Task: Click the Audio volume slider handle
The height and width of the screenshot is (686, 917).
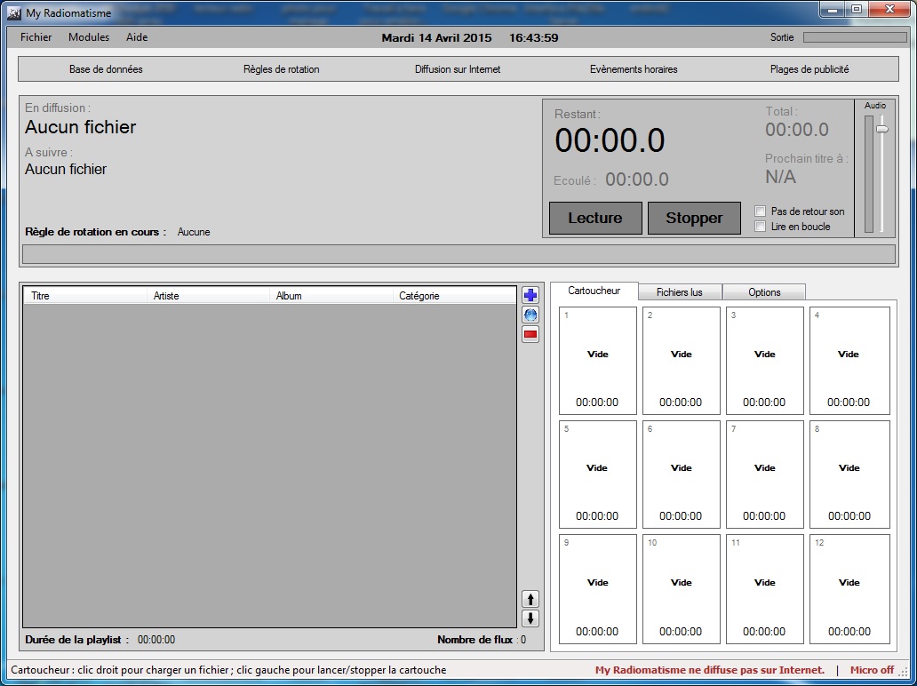Action: click(881, 129)
